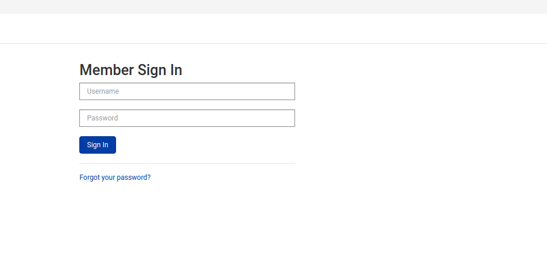
Task: Place cursor in the Password placeholder text
Action: point(103,118)
